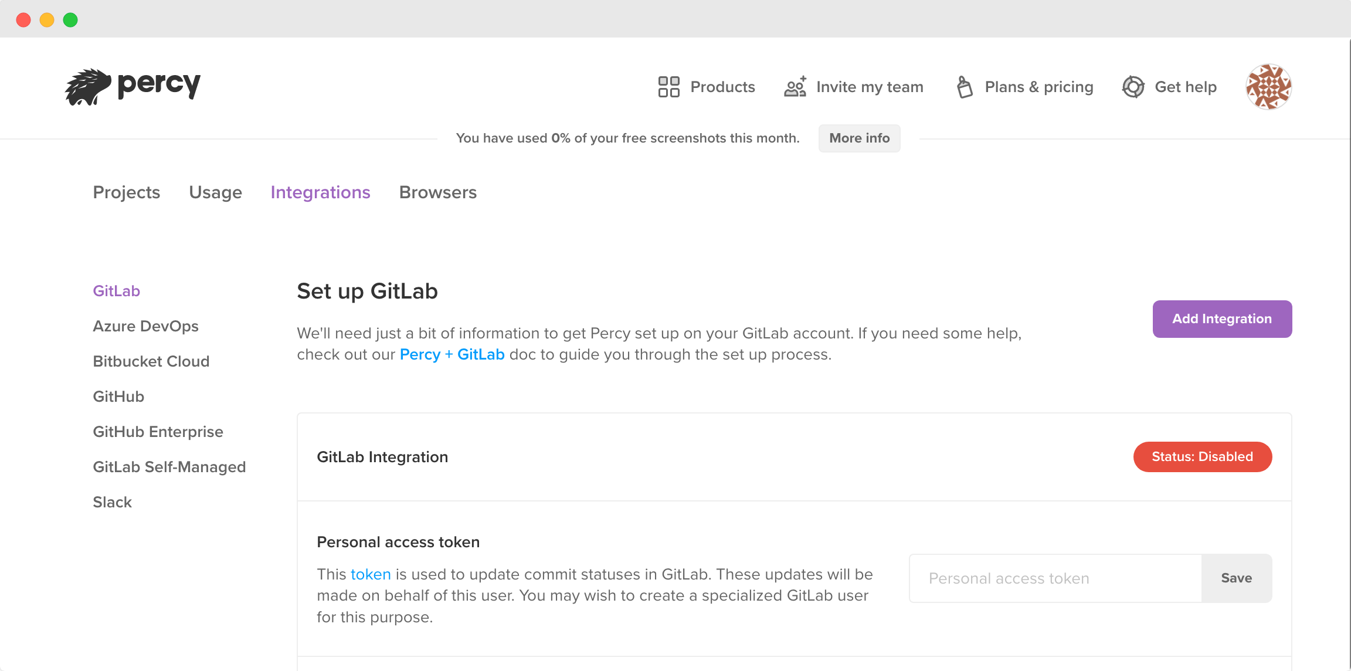Viewport: 1351px width, 671px height.
Task: Switch to the Projects tab
Action: [x=127, y=192]
